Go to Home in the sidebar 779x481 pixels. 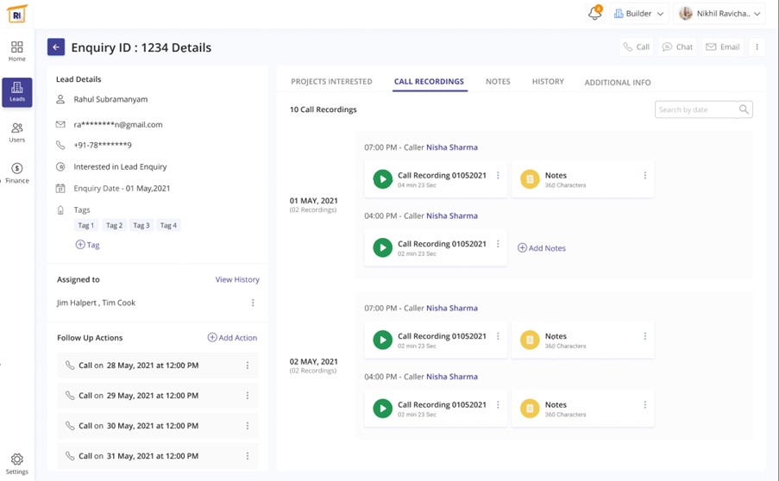pos(17,51)
